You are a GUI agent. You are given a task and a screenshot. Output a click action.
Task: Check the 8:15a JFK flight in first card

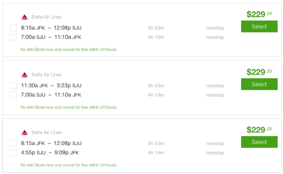(13, 28)
